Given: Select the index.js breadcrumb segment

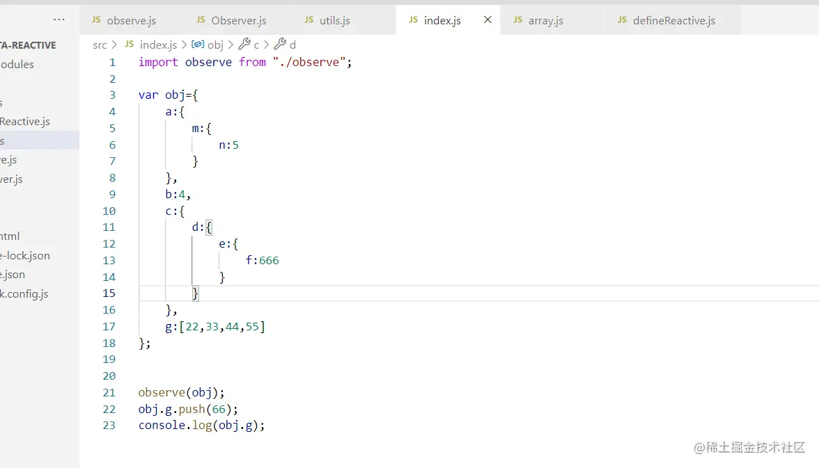Looking at the screenshot, I should (x=158, y=45).
